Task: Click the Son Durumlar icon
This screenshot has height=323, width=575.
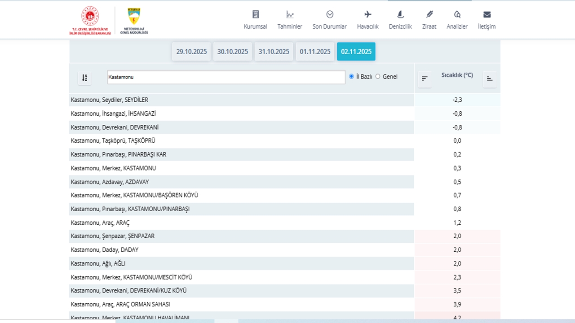Action: [330, 14]
